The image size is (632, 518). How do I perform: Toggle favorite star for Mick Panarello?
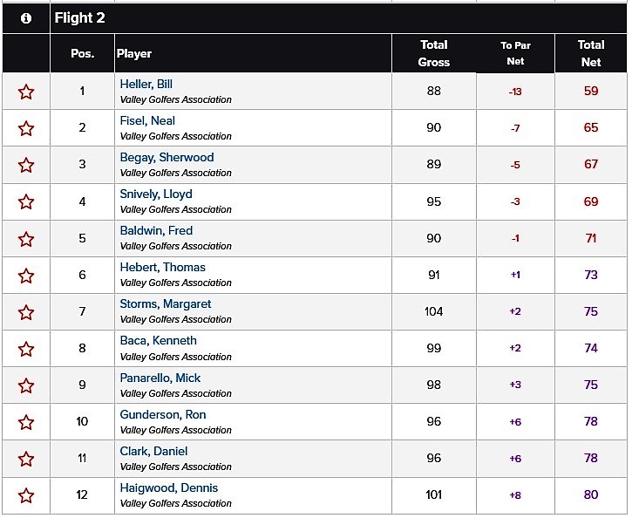click(x=26, y=385)
